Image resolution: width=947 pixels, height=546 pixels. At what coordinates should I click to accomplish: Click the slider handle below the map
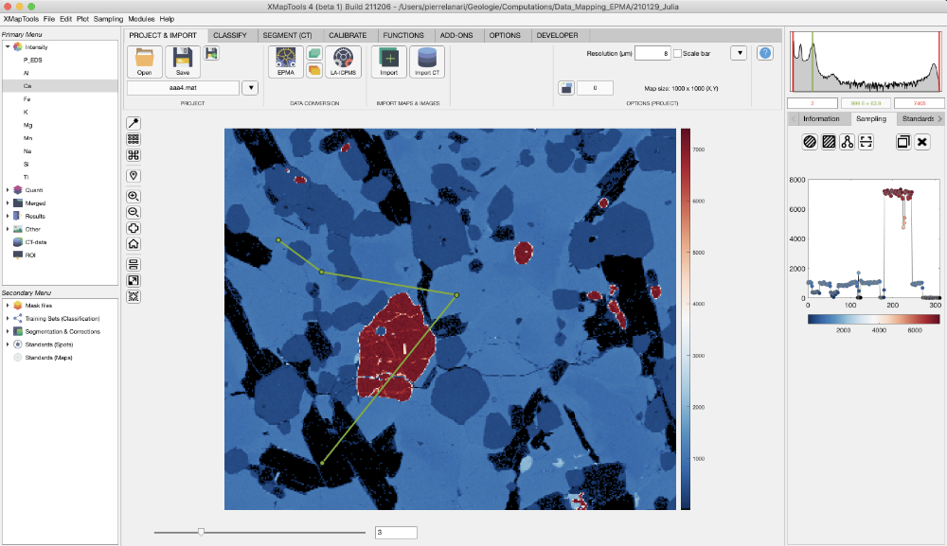pyautogui.click(x=201, y=532)
